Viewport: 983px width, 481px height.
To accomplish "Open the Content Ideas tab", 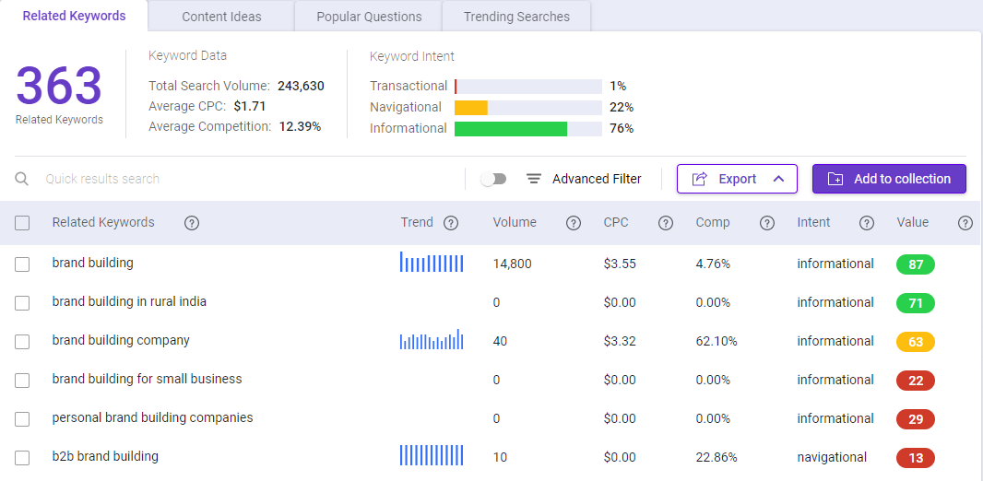I will [221, 17].
